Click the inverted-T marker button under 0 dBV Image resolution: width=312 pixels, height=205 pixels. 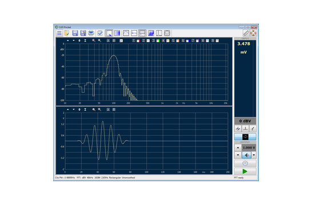coord(245,129)
